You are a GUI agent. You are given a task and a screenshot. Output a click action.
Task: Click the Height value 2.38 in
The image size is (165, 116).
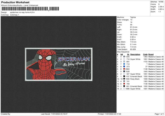161,7
